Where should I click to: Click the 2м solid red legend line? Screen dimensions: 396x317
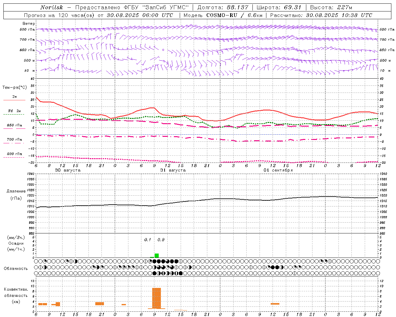click(15, 100)
